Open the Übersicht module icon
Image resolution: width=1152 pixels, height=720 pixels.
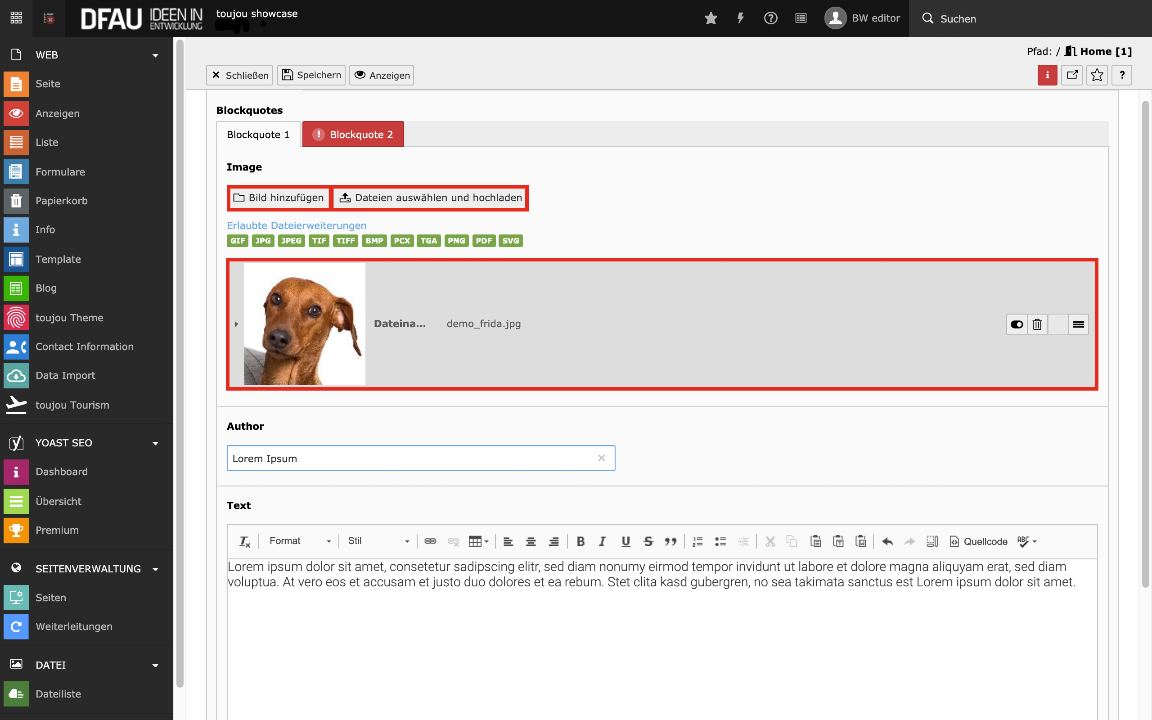coord(16,501)
